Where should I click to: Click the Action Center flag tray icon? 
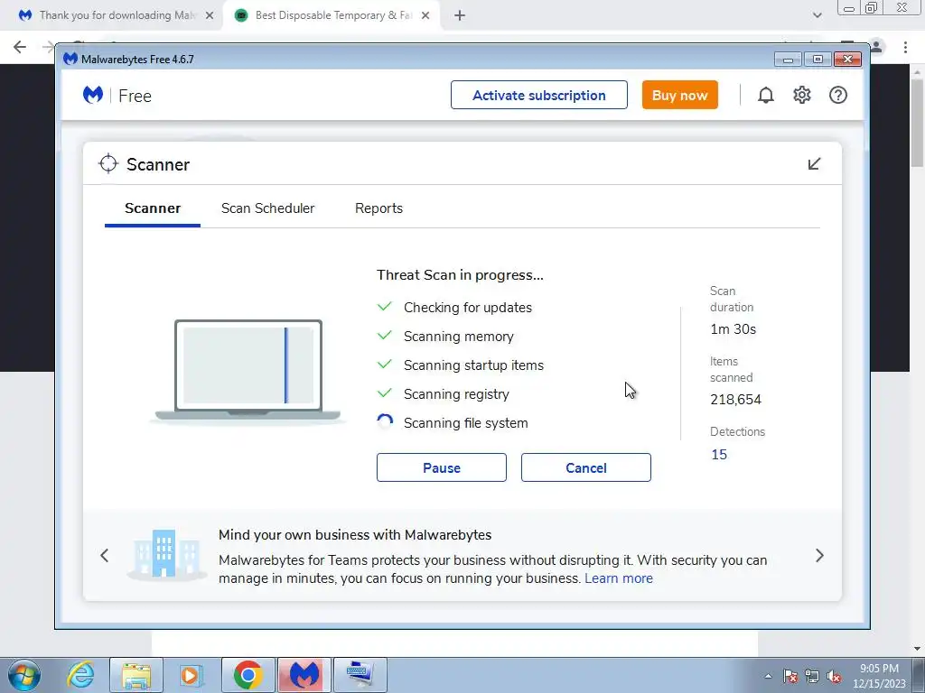[x=790, y=677]
